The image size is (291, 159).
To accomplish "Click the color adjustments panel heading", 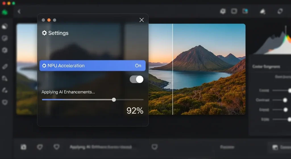I will [x=266, y=67].
